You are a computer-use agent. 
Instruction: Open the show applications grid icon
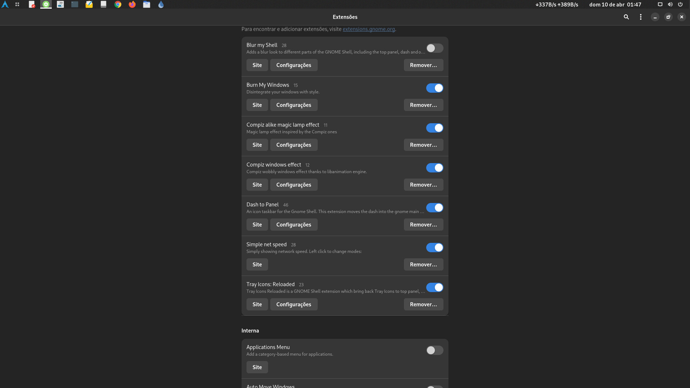click(x=17, y=5)
